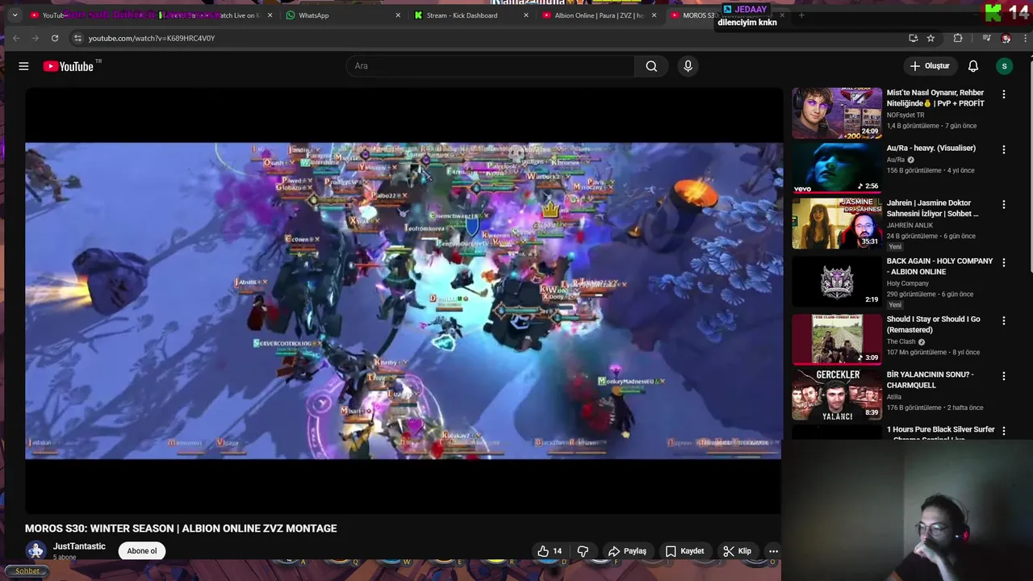This screenshot has height=581, width=1033.
Task: Click the playing Albion video frame
Action: click(404, 301)
